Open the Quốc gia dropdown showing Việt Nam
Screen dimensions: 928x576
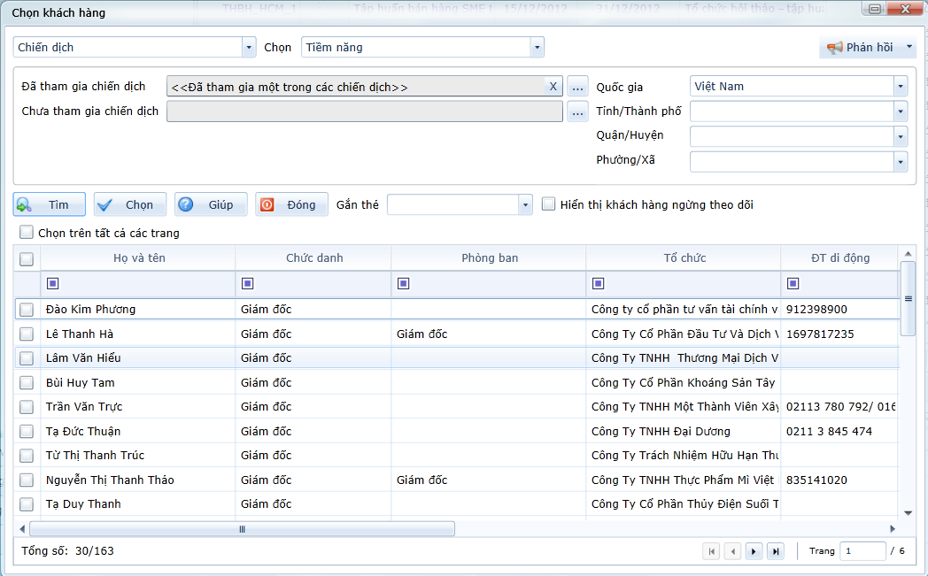[901, 87]
